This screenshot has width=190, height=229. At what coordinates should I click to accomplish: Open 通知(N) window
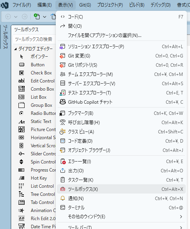pyautogui.click(x=122, y=198)
